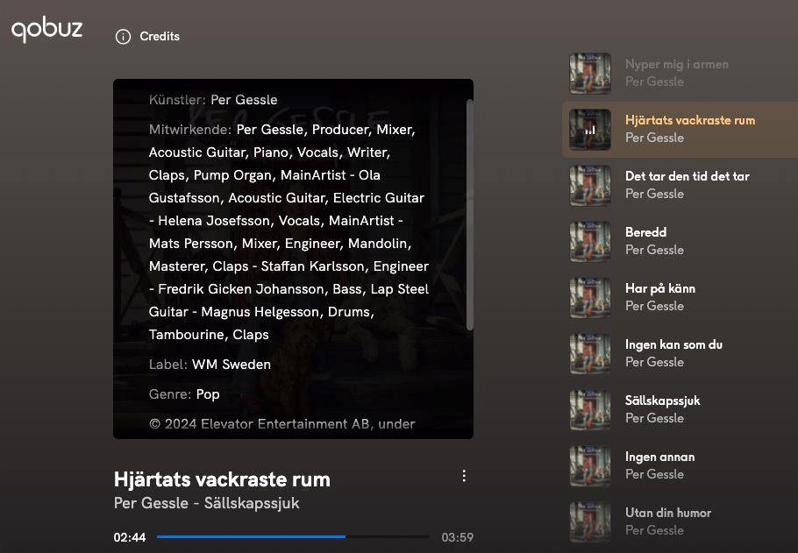Screen dimensions: 798x553
Task: Click the elapsed time 02:44
Action: tap(130, 537)
